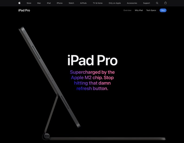
Task: Open the Accessories menu item
Action: (x=132, y=3)
